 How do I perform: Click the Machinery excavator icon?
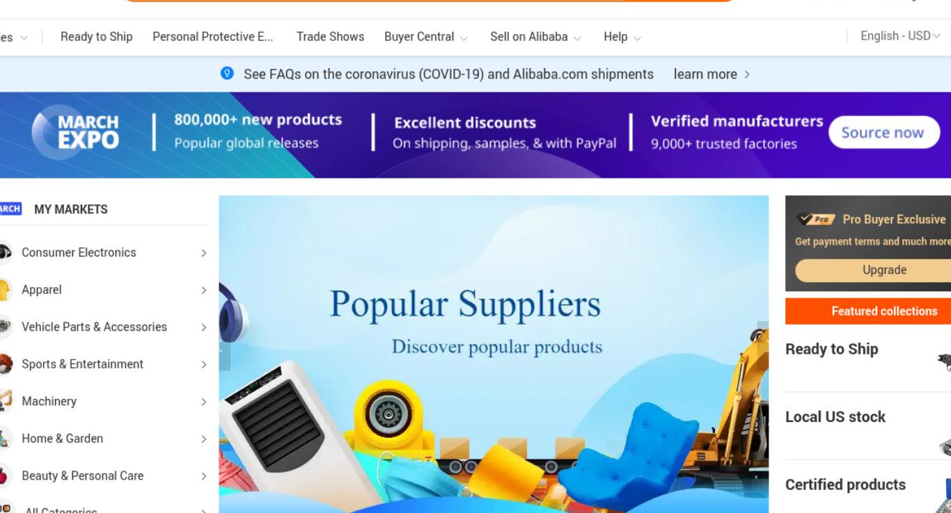[x=5, y=401]
